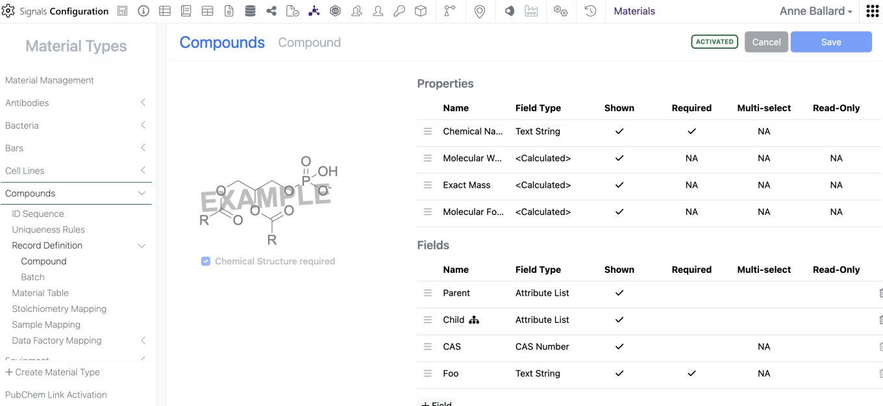
Task: Open Sample Mapping item
Action: click(x=46, y=325)
